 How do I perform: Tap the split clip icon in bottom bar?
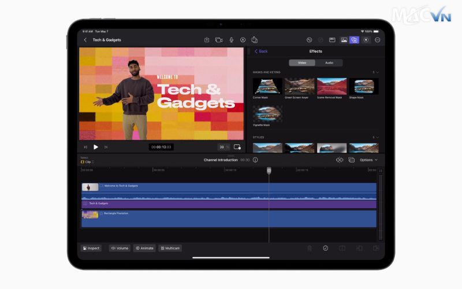(342, 249)
